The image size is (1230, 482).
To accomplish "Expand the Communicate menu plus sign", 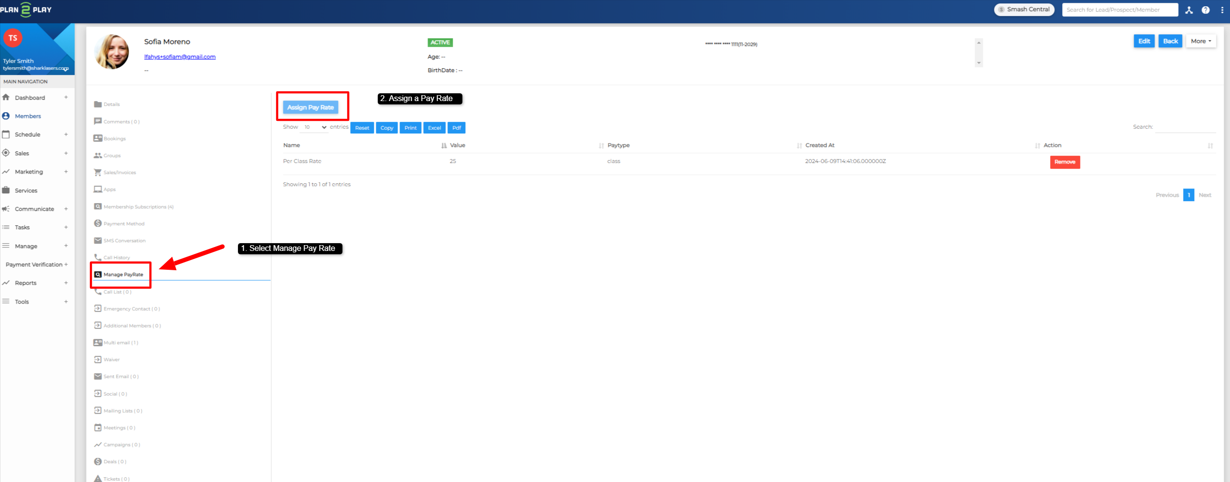I will click(66, 209).
